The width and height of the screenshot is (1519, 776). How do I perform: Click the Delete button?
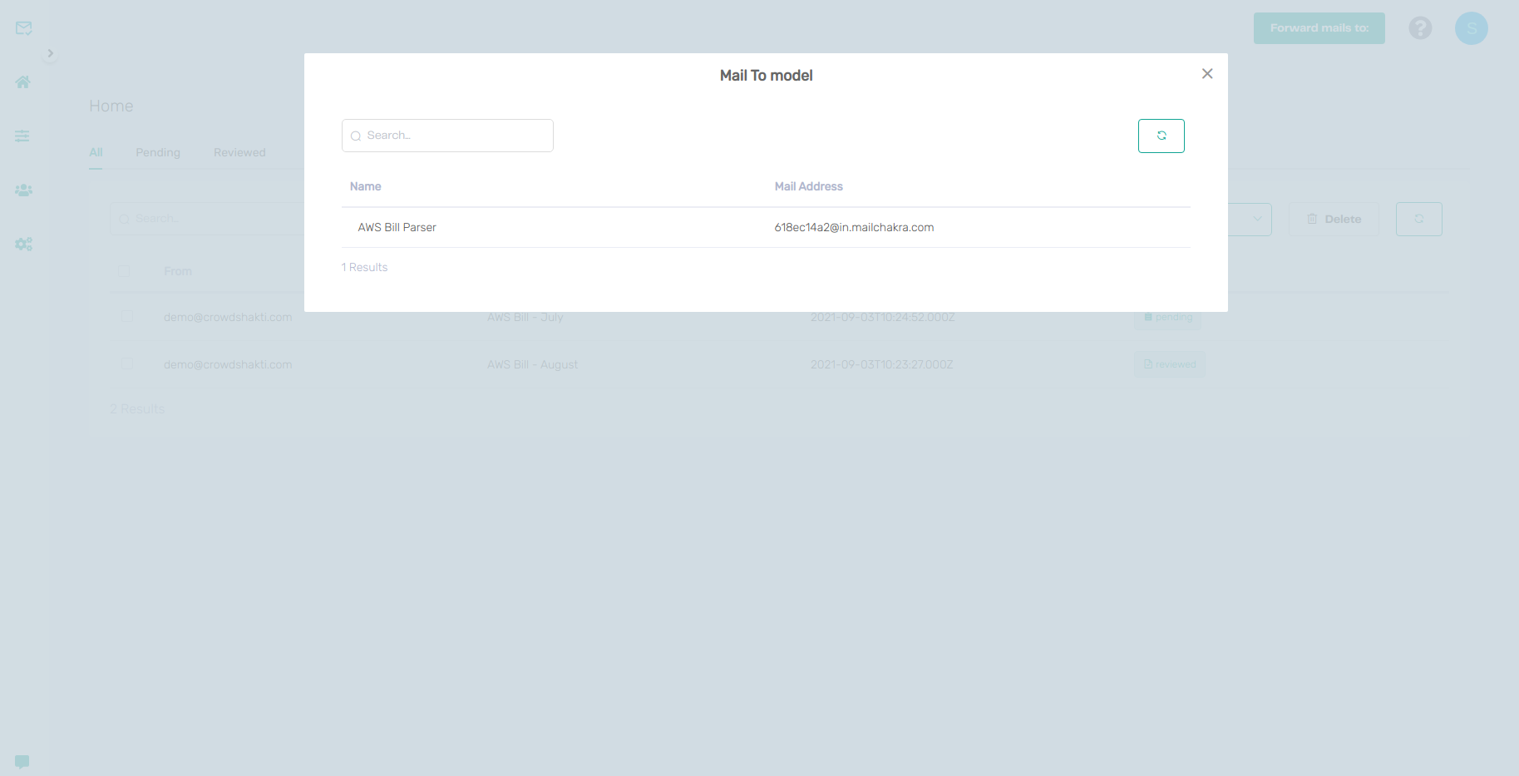click(1334, 219)
